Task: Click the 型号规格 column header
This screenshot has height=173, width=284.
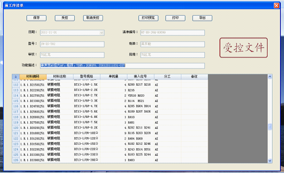Action: pyautogui.click(x=87, y=76)
